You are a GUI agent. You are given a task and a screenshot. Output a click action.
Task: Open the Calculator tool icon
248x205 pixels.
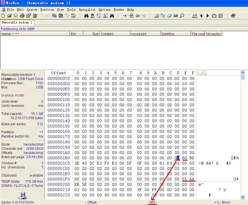175,16
